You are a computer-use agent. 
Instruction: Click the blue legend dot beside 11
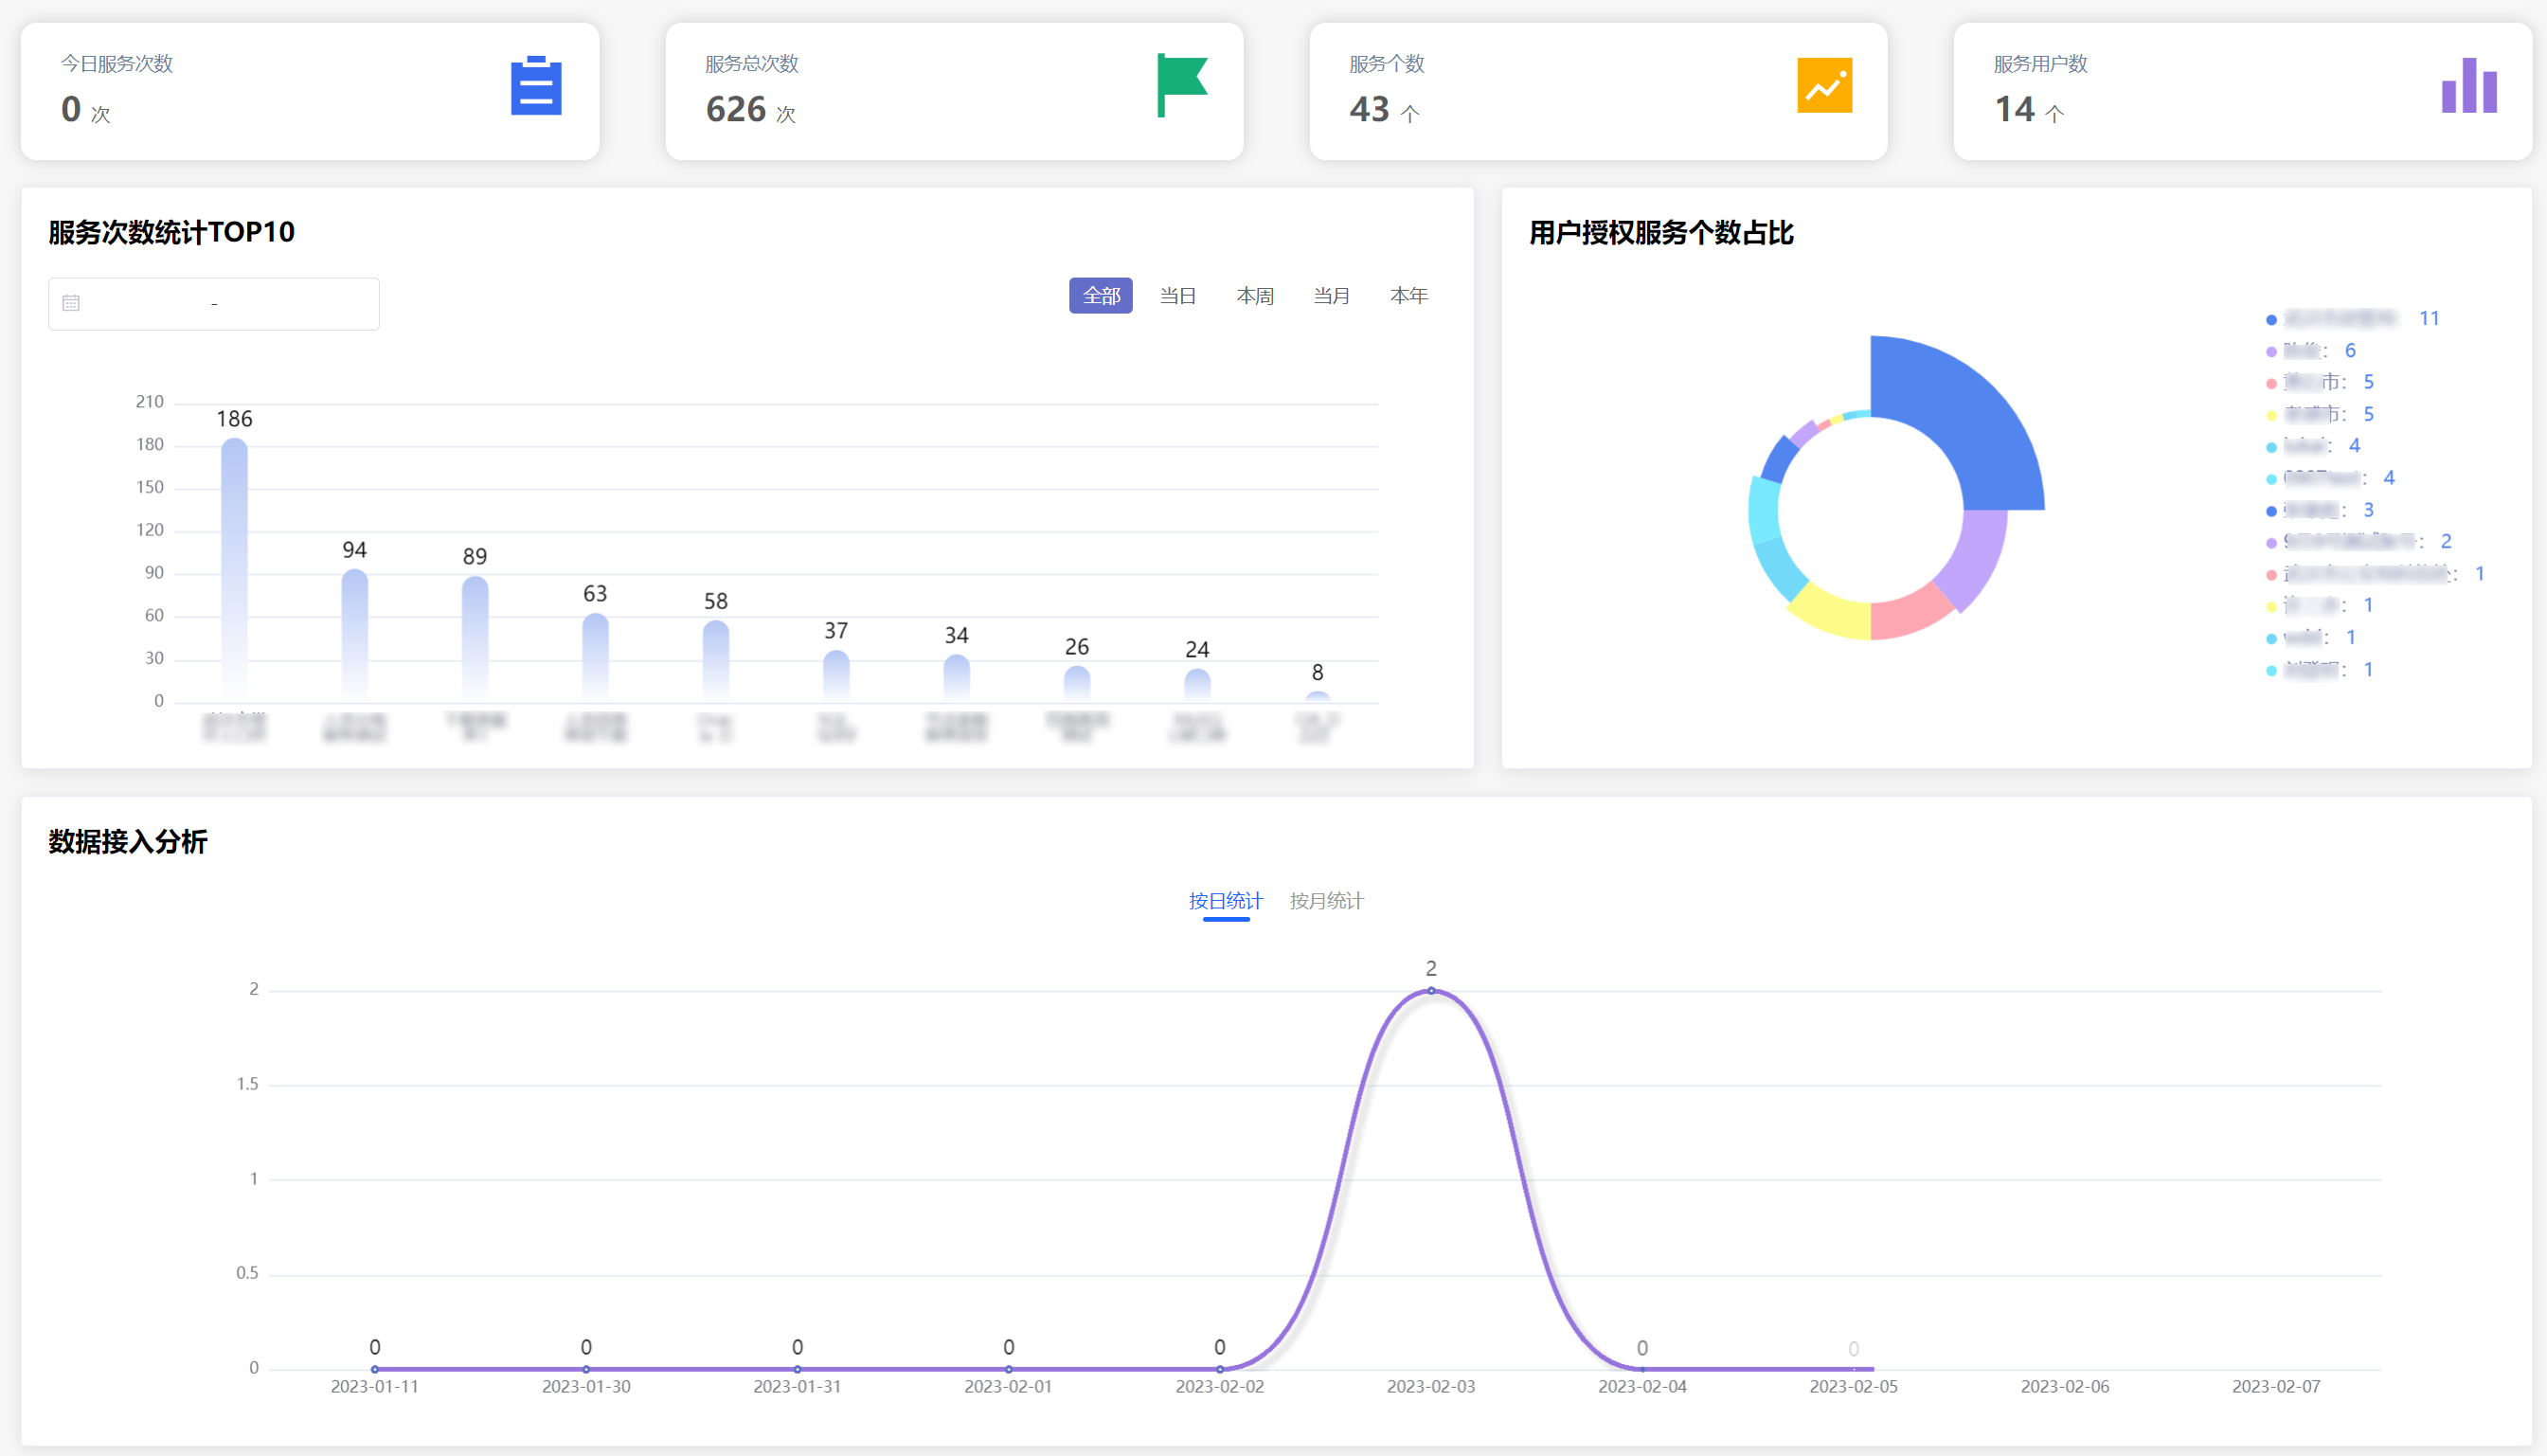2271,320
